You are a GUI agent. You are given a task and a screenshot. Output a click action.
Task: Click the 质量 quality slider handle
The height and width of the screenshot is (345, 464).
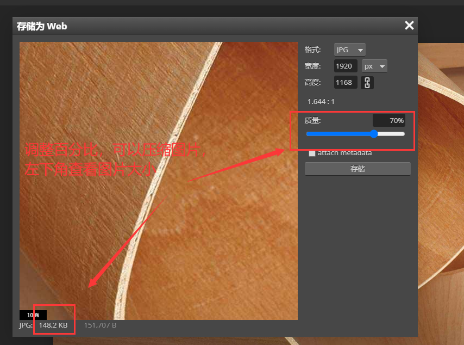[x=374, y=134]
